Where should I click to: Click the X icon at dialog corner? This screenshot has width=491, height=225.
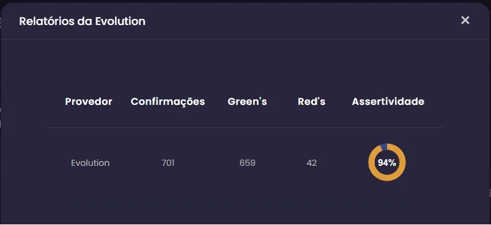tap(465, 20)
